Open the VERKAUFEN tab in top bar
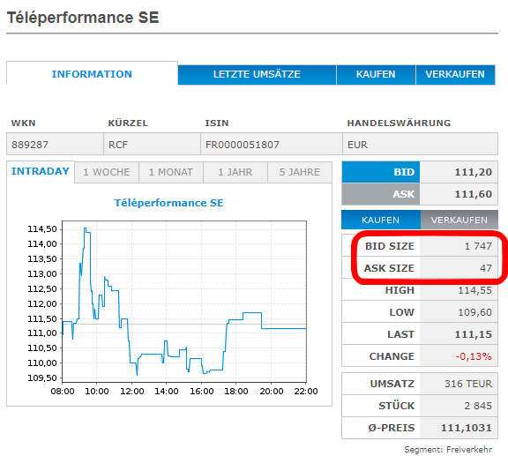Screen dimensions: 508x456 455,75
